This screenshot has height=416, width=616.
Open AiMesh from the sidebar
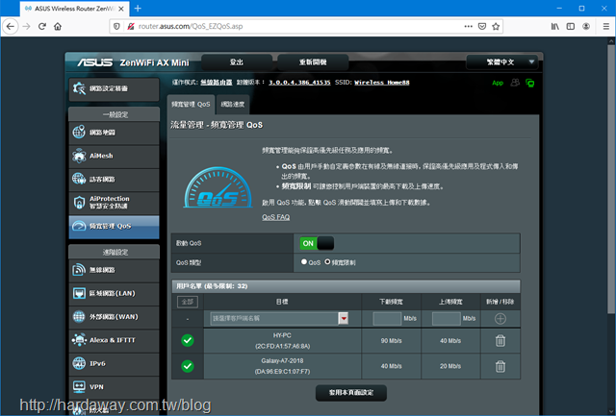[114, 156]
